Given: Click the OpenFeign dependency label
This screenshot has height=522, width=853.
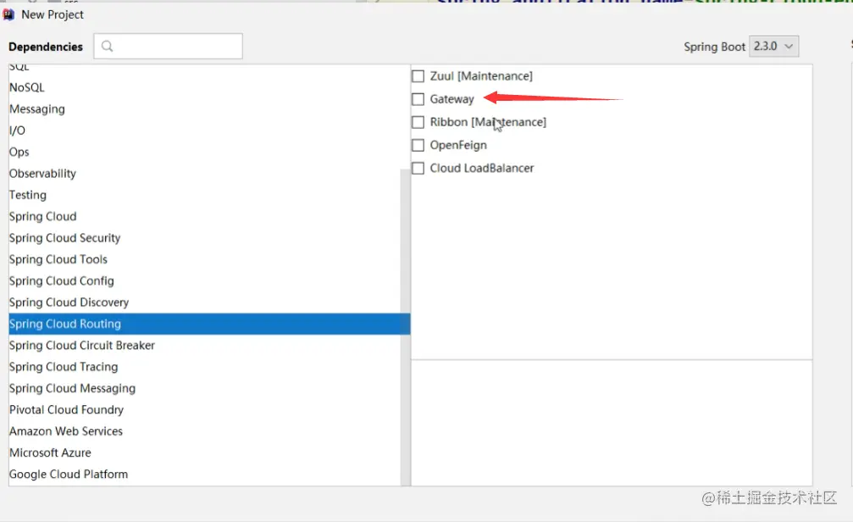Looking at the screenshot, I should click(x=458, y=146).
